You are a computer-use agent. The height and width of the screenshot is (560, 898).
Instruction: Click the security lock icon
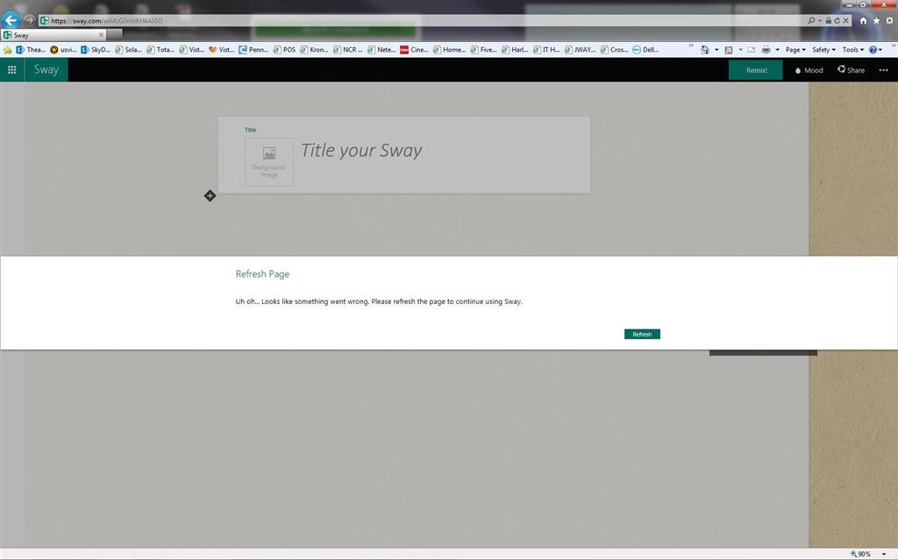(828, 21)
